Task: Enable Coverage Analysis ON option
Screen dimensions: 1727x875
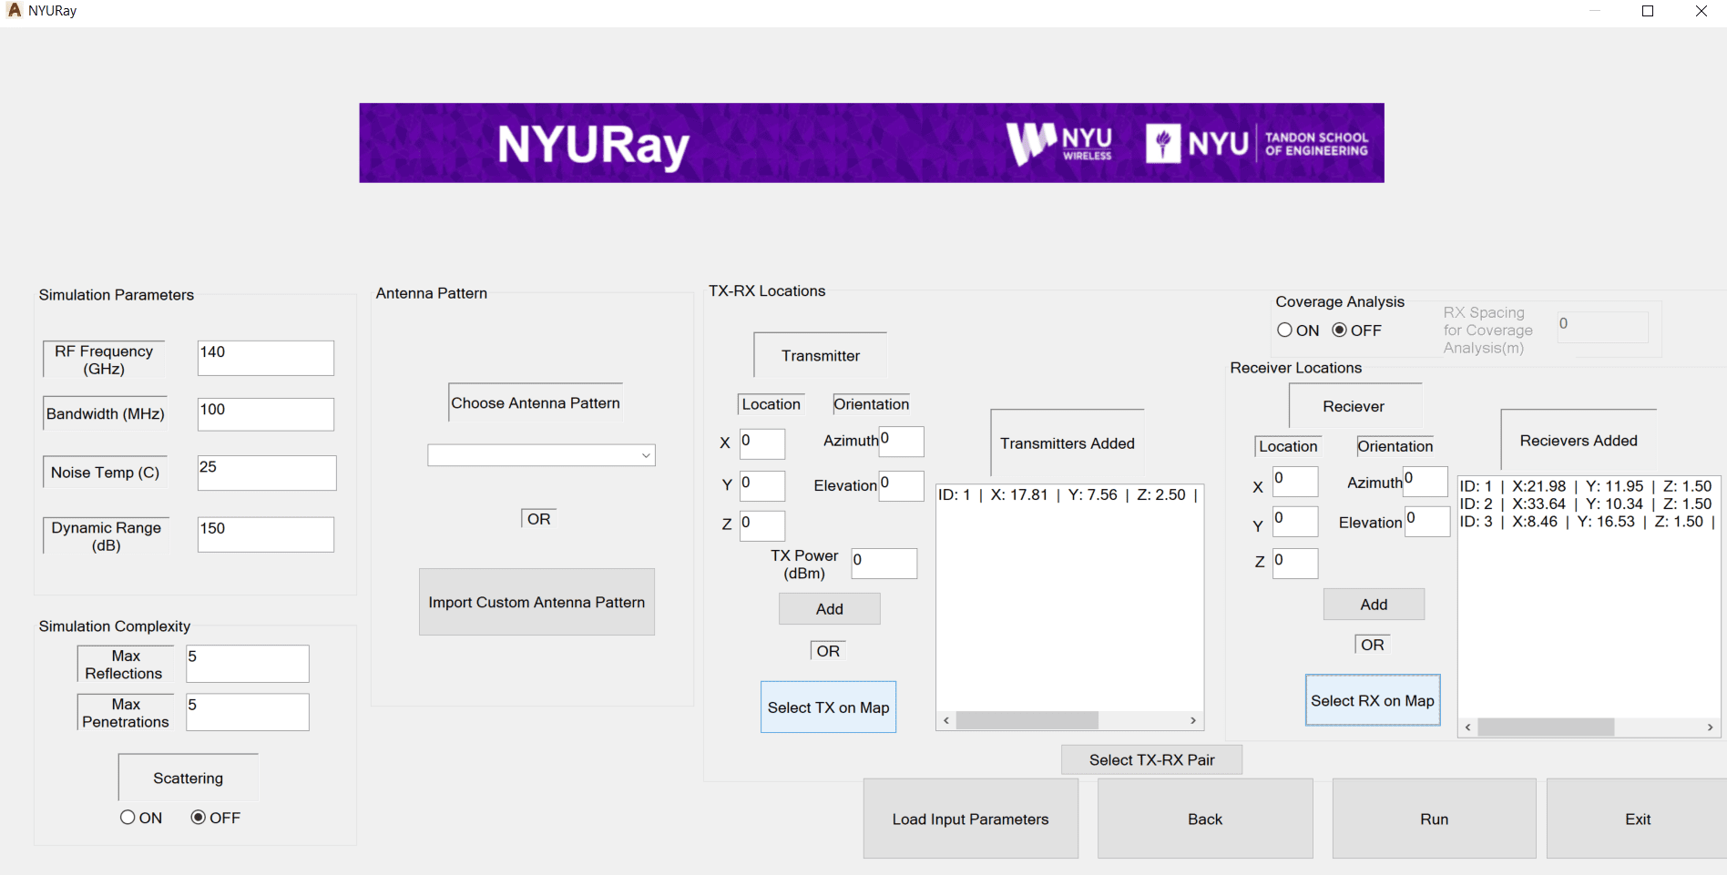Action: tap(1285, 331)
